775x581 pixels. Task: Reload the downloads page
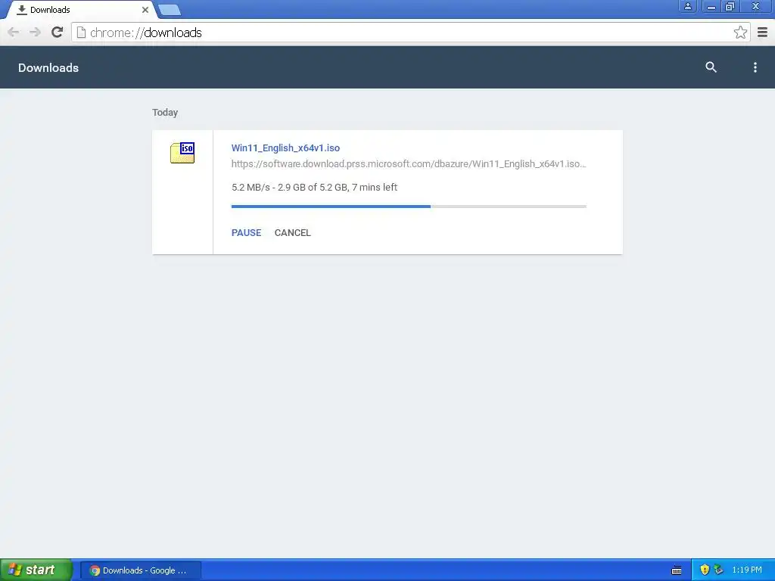tap(58, 33)
